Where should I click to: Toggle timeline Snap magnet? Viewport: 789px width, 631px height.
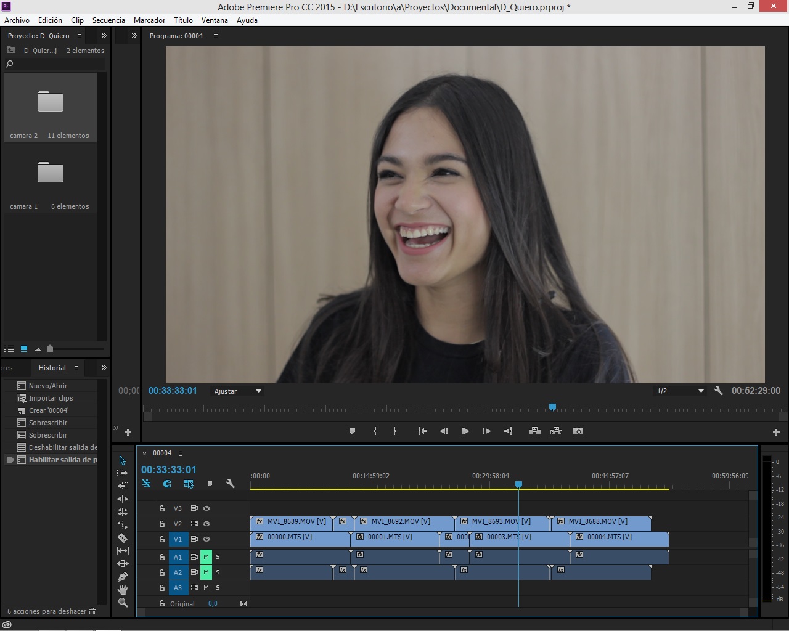click(167, 484)
